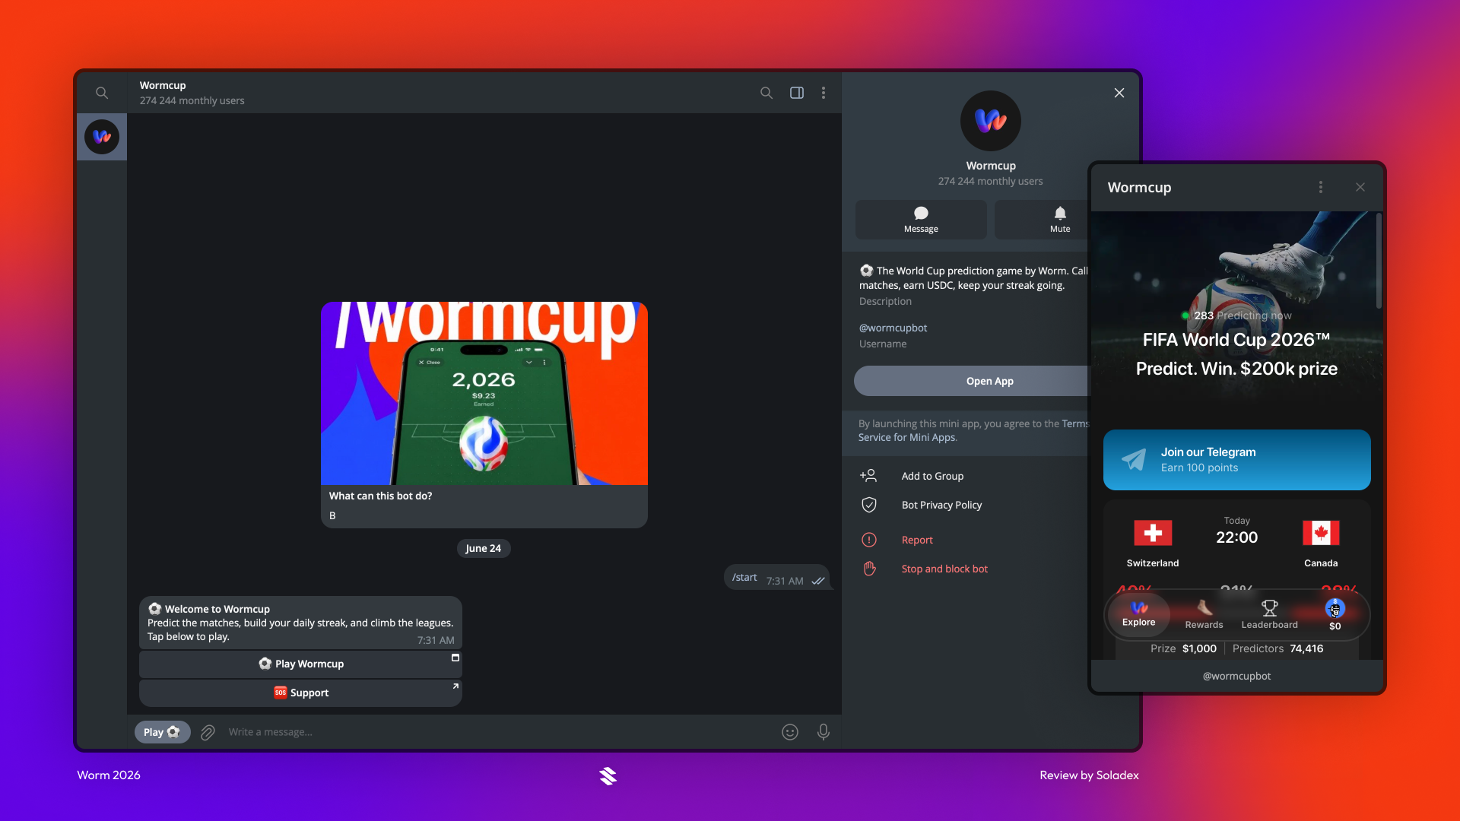The height and width of the screenshot is (821, 1460).
Task: Click Welcome to Wormcup message
Action: tap(300, 623)
